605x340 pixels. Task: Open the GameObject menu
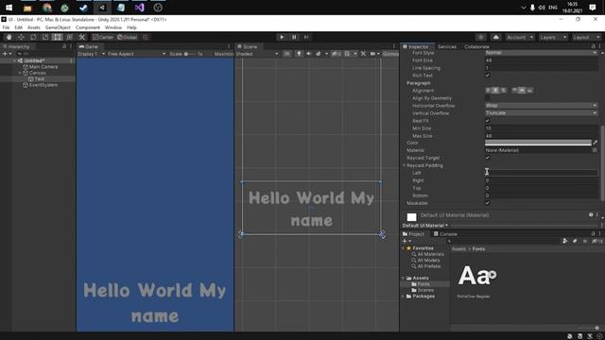coord(58,27)
